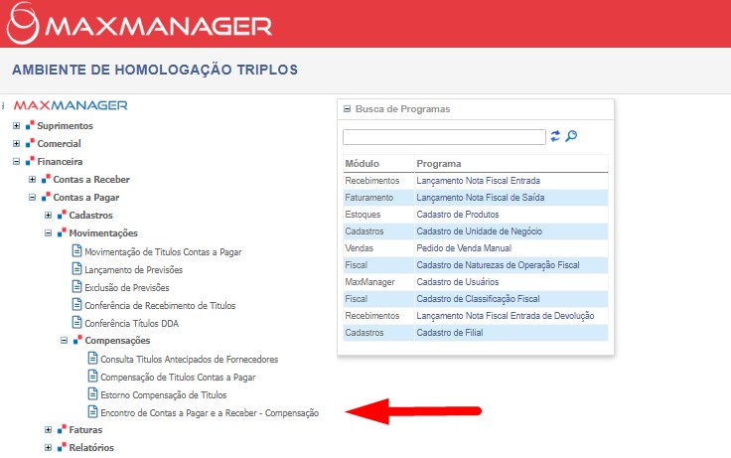Click the Estoques module cell

363,214
